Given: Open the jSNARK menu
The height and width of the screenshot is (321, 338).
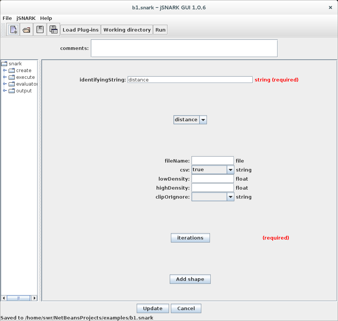Looking at the screenshot, I should [26, 18].
